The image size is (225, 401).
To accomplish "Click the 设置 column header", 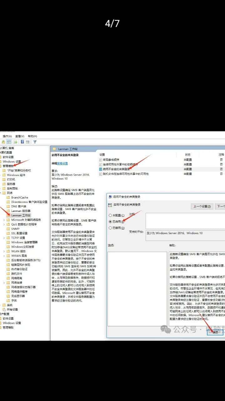I will tap(102, 154).
